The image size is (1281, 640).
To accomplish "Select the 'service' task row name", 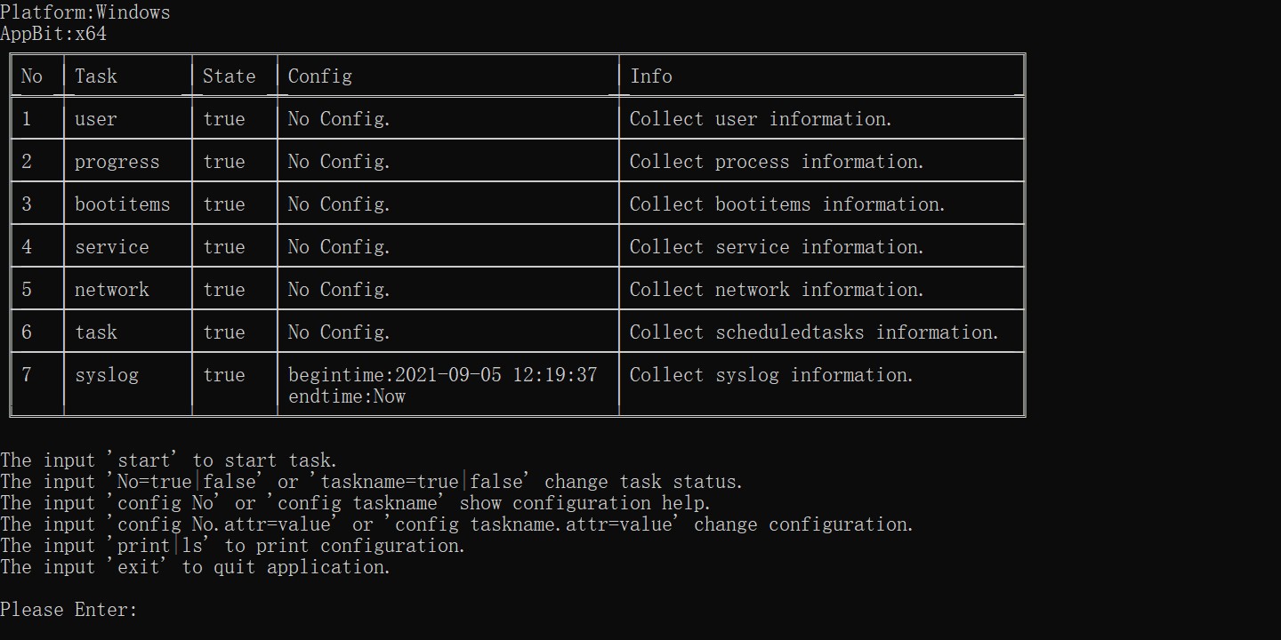I will point(111,247).
